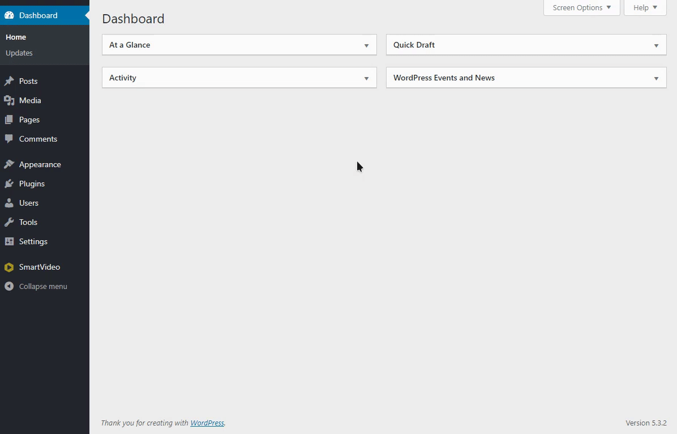Screen dimensions: 677x434
Task: Expand the Activity widget arrow
Action: click(366, 78)
